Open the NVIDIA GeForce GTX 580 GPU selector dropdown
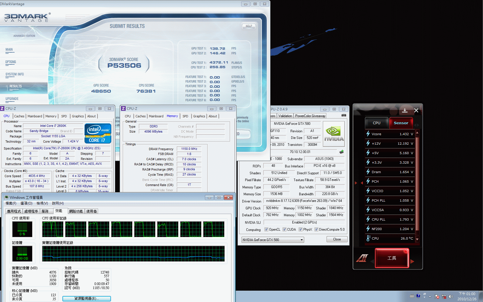Image resolution: width=483 pixels, height=302 pixels. [x=273, y=240]
